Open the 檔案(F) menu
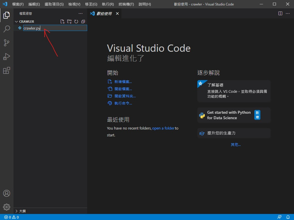The image size is (294, 220). pyautogui.click(x=18, y=4)
